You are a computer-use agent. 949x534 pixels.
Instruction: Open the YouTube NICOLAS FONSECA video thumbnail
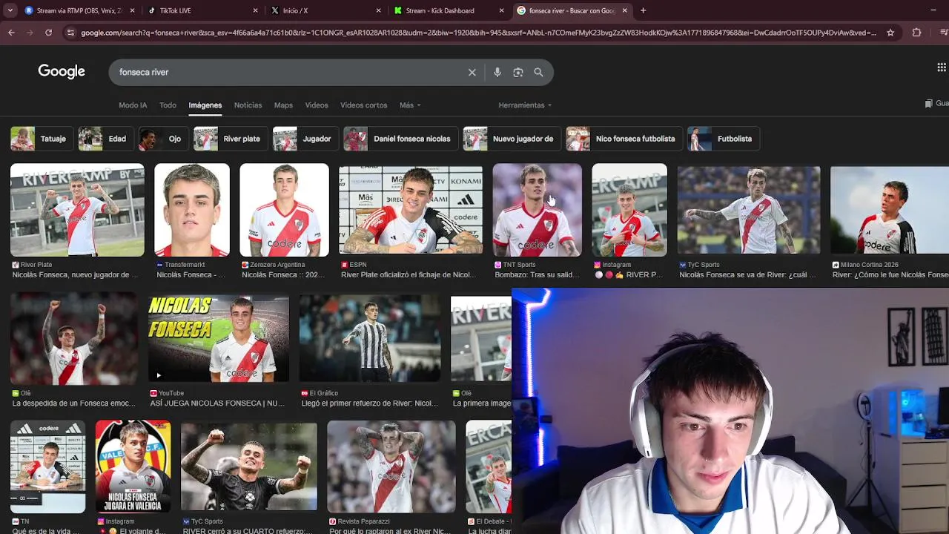219,338
